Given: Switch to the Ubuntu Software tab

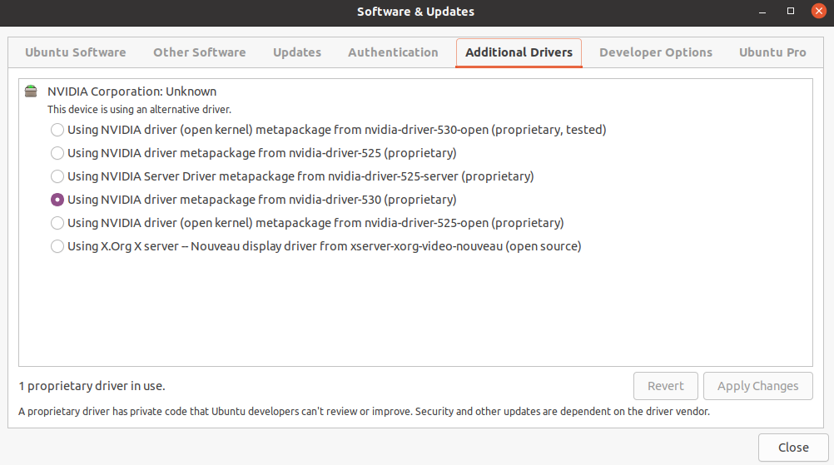Looking at the screenshot, I should (76, 52).
